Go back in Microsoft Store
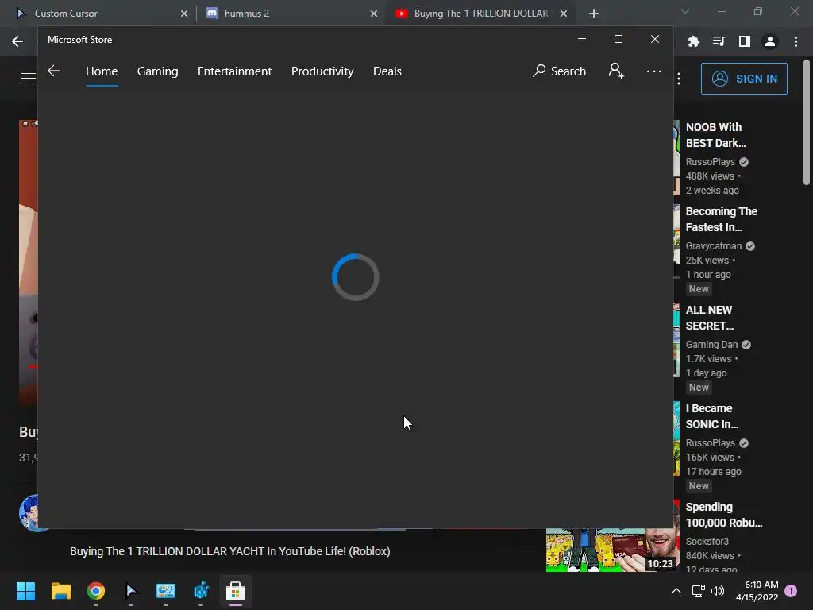813x610 pixels. point(54,71)
